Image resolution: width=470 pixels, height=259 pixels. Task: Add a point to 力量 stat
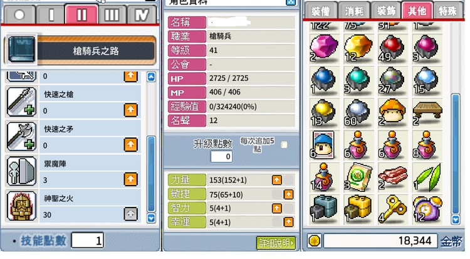click(x=276, y=180)
